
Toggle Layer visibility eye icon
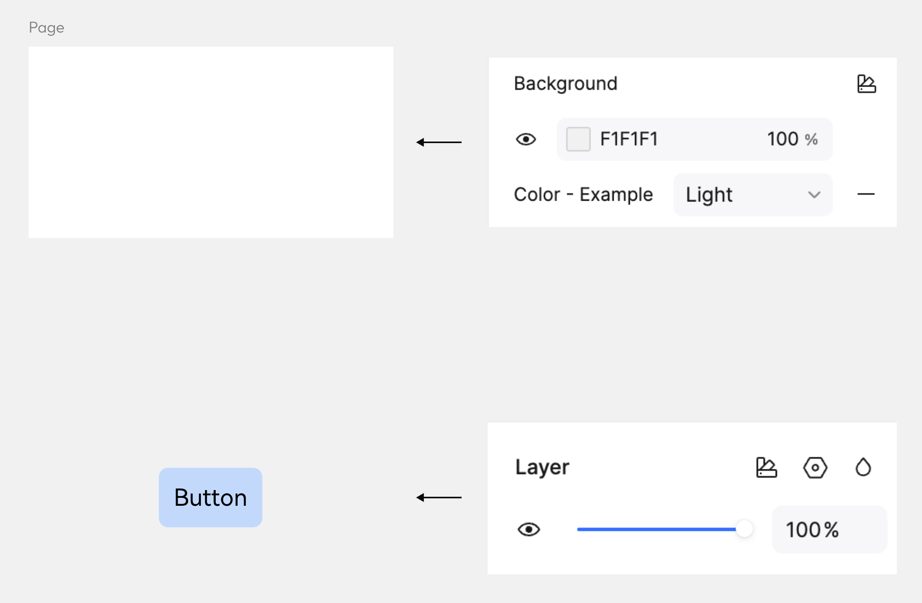click(x=529, y=530)
